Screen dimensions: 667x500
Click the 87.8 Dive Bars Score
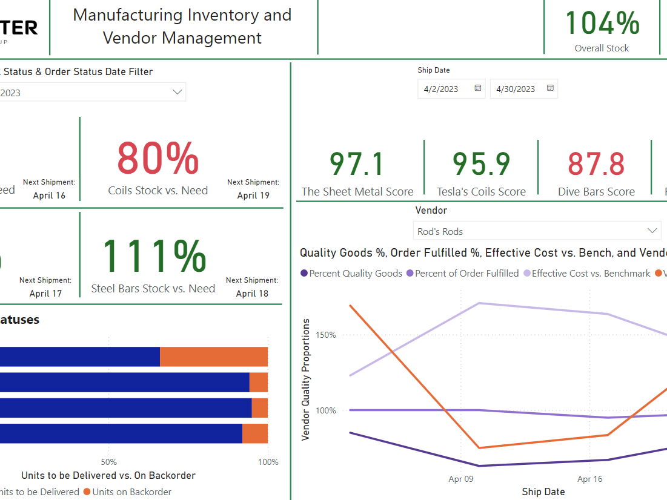click(x=596, y=164)
